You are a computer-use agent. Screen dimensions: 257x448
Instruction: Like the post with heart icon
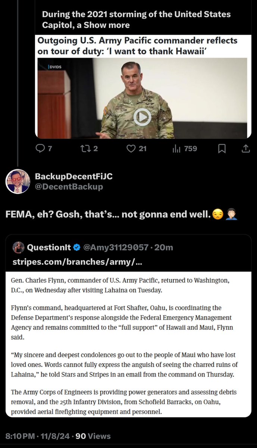131,149
